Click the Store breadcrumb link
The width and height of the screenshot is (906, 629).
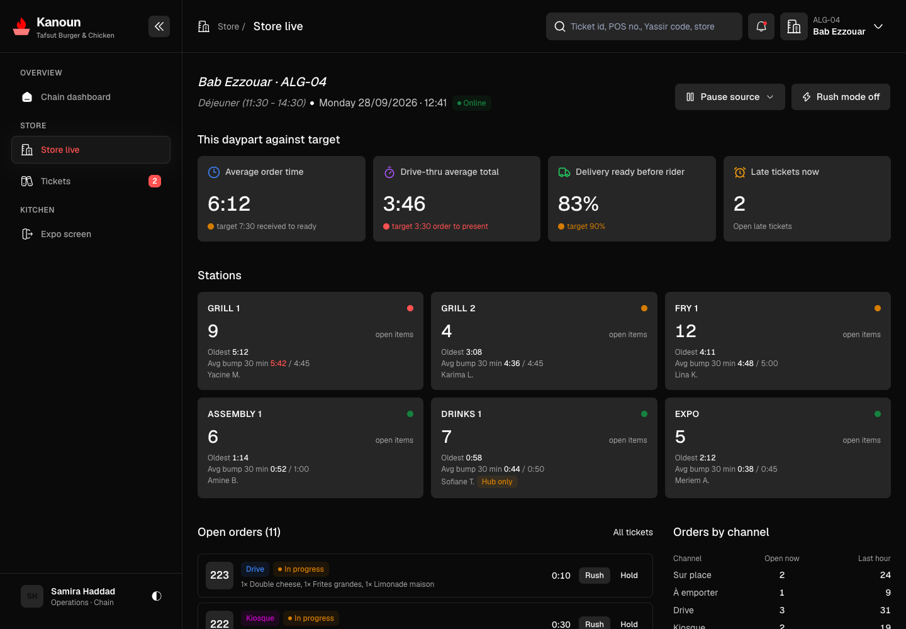click(228, 26)
